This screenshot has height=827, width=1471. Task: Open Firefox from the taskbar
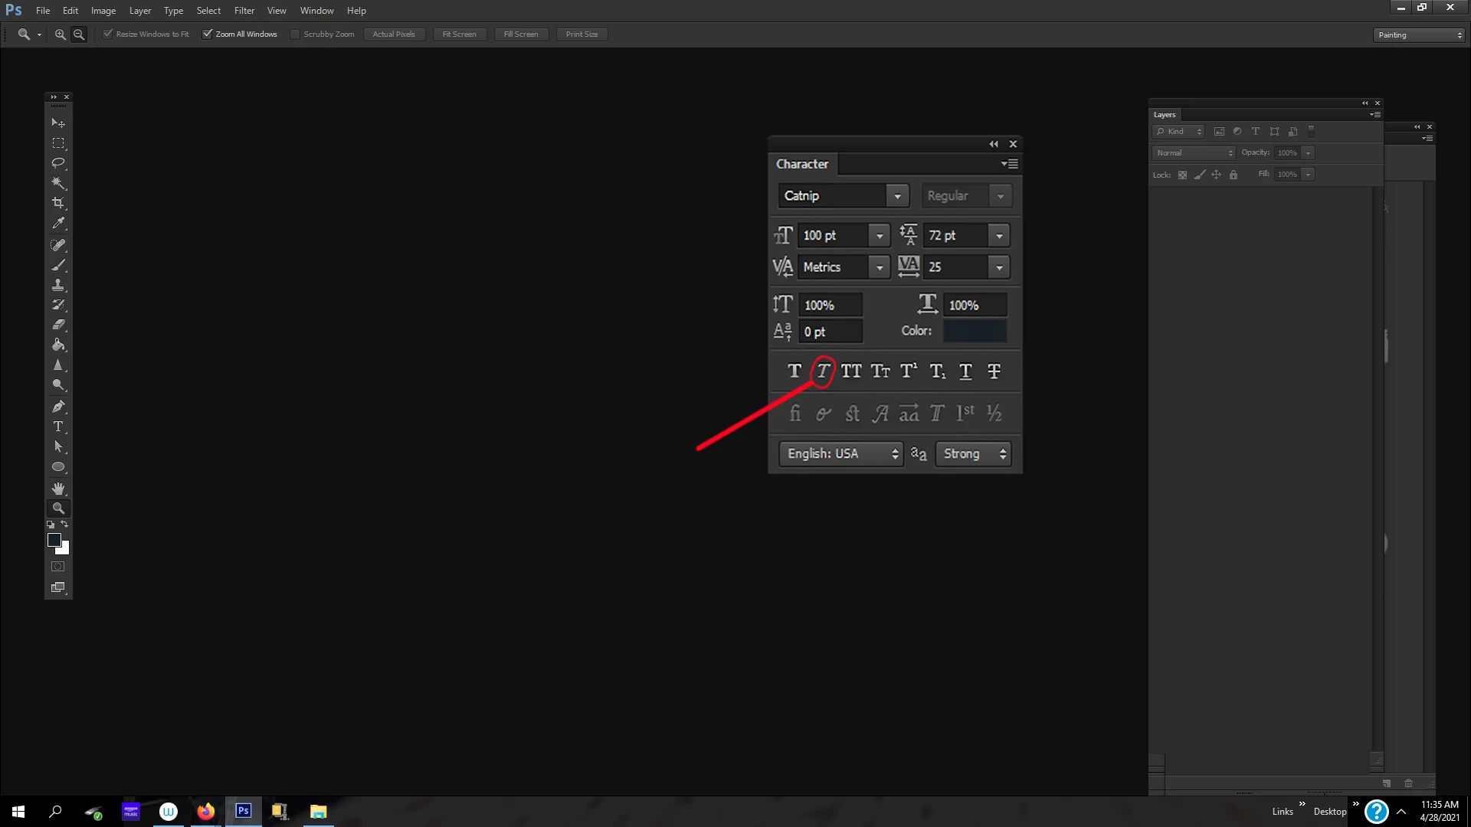click(205, 812)
